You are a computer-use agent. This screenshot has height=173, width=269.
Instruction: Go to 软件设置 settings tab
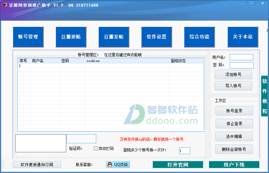point(156,37)
